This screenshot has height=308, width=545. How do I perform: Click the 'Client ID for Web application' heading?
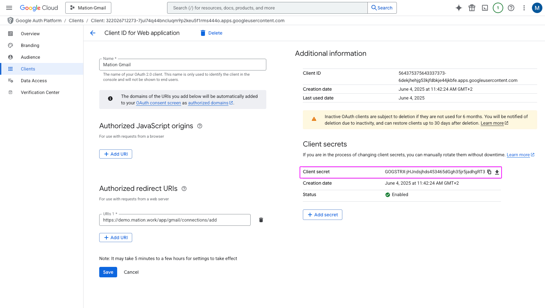pos(142,33)
